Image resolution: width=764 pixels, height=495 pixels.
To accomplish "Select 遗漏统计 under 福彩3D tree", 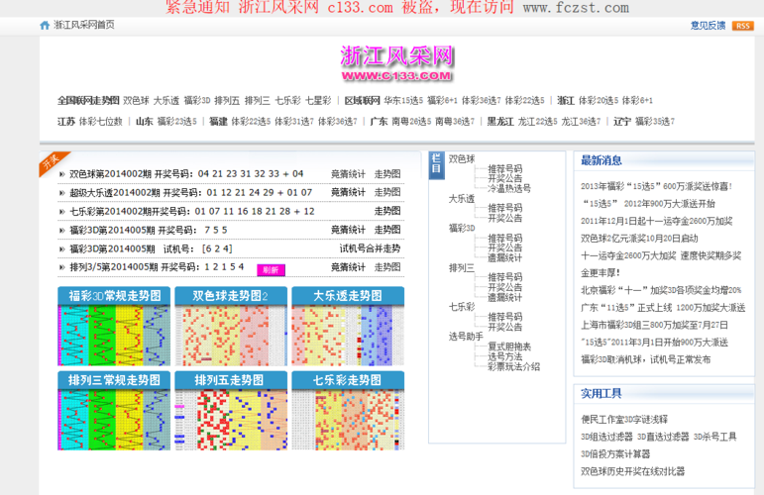I will (x=504, y=258).
